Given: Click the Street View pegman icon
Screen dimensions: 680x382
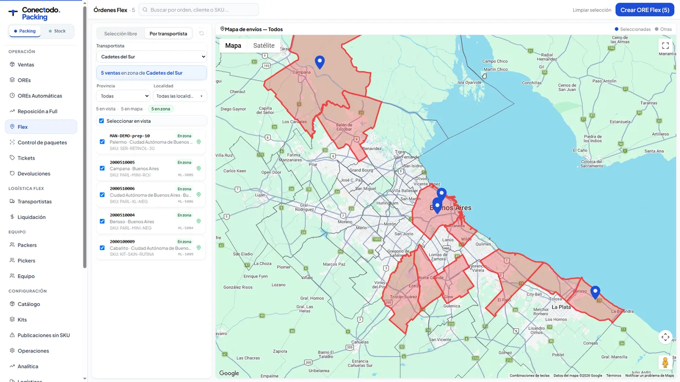Looking at the screenshot, I should click(x=665, y=363).
